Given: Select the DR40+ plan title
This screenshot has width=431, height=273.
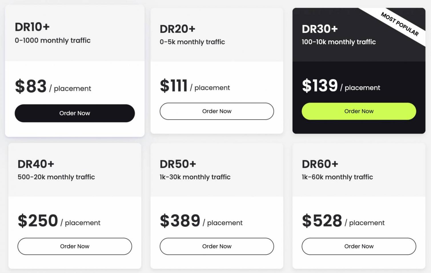Looking at the screenshot, I should 36,164.
